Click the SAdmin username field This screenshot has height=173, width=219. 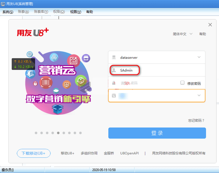[x=157, y=70]
